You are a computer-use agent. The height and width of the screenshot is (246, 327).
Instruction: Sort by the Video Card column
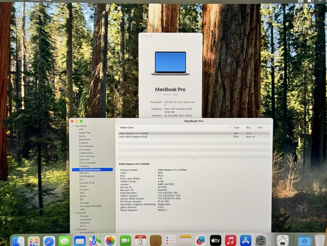[127, 127]
